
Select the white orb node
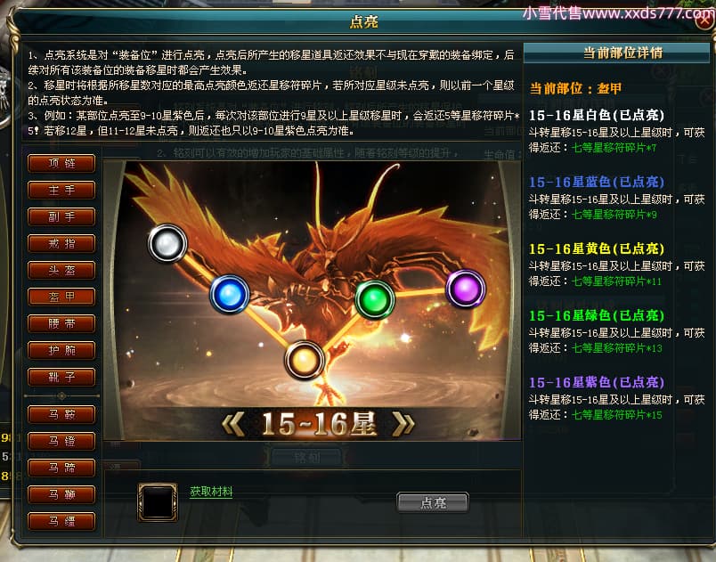[167, 243]
